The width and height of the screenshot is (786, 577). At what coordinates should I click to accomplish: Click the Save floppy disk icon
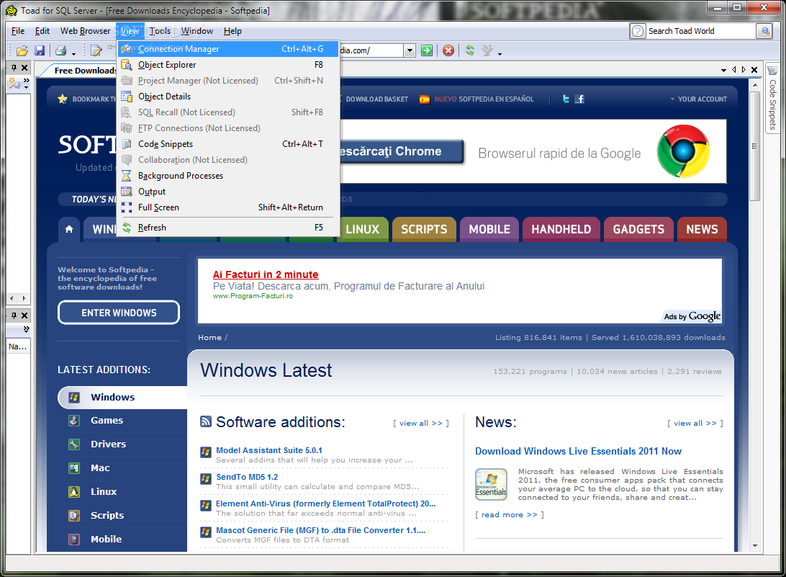tap(40, 50)
